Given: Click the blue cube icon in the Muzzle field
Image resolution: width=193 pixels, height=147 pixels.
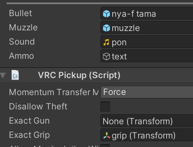Looking at the screenshot, I should 107,28.
